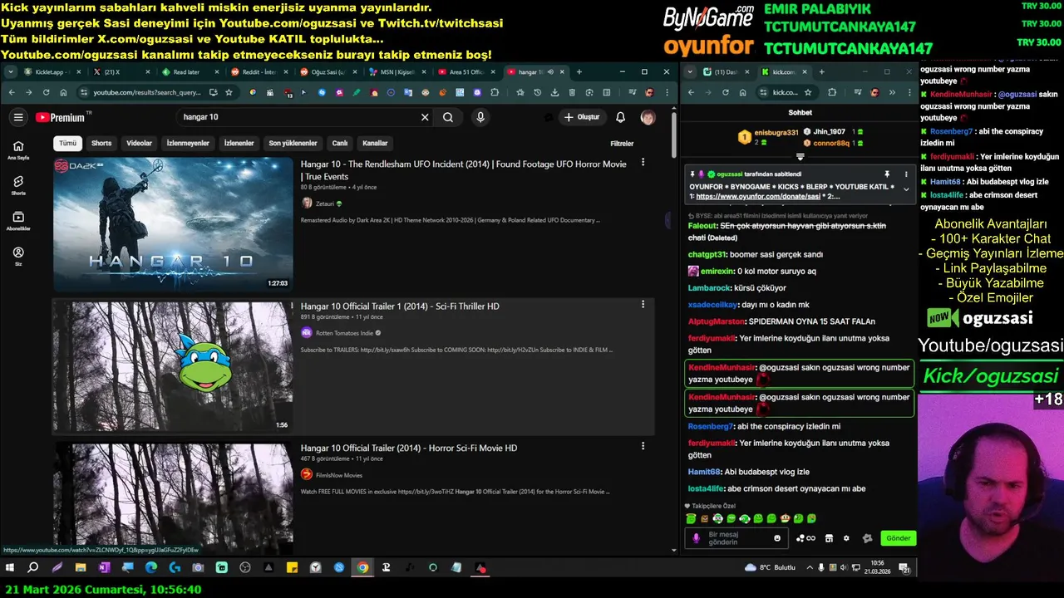The height and width of the screenshot is (598, 1064).
Task: Run search with the magnifier button
Action: click(x=448, y=117)
